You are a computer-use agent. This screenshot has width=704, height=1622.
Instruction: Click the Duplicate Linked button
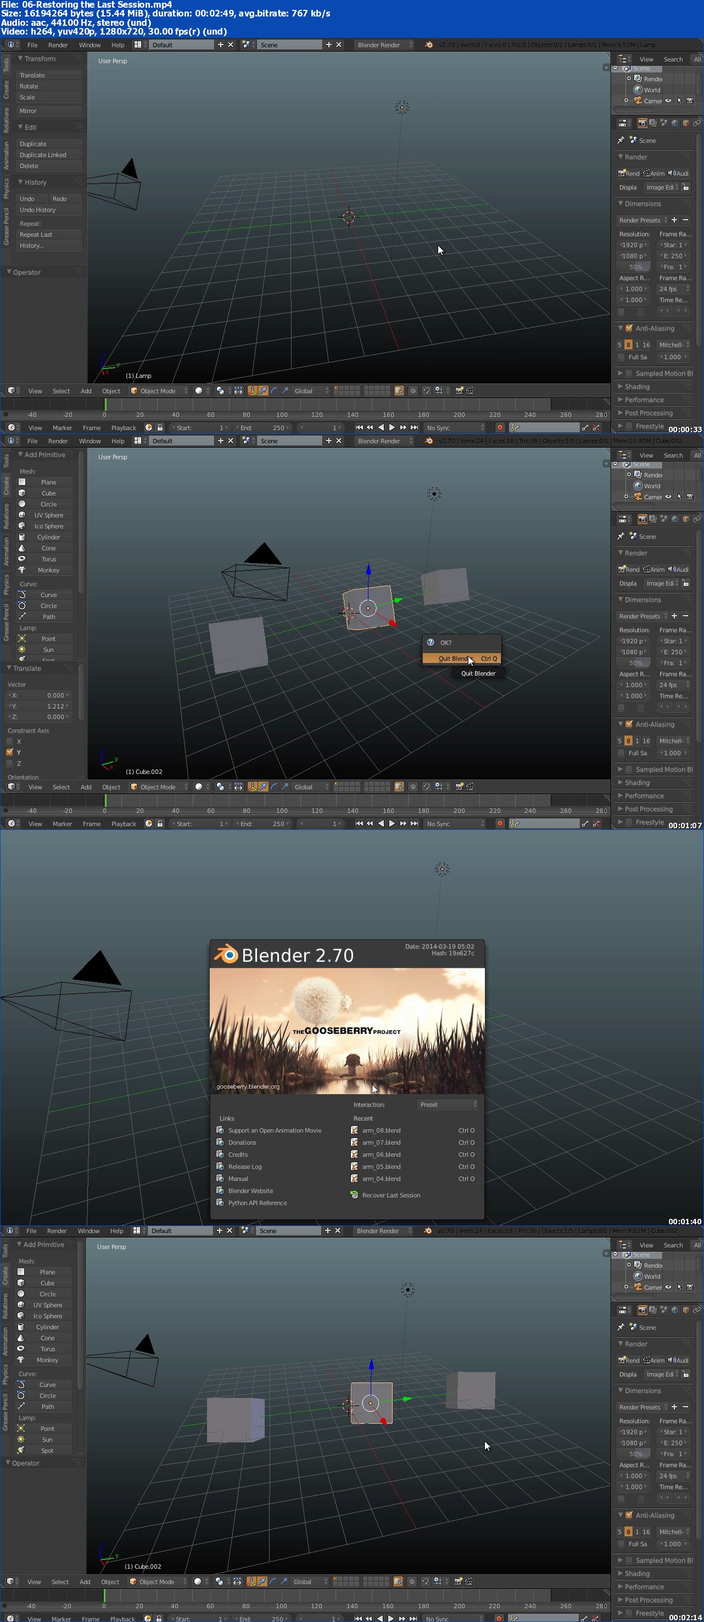pos(49,155)
